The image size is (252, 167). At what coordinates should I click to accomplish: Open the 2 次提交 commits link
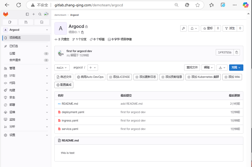pyautogui.click(x=62, y=39)
